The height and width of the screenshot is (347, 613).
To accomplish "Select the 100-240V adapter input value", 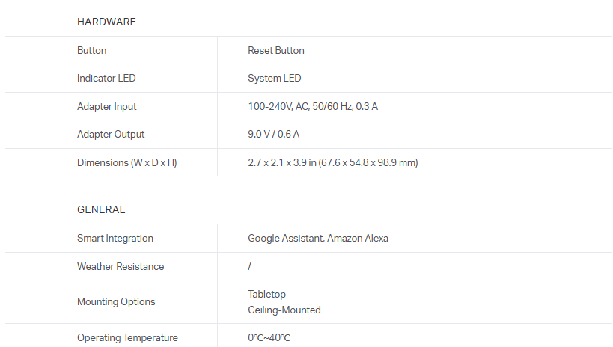I will (x=313, y=107).
